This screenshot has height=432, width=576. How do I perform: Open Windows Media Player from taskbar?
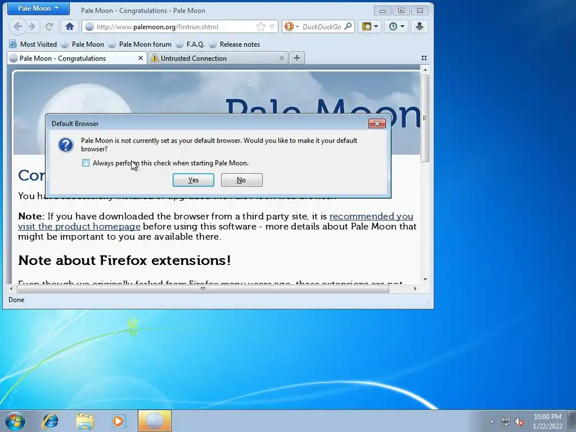[119, 421]
